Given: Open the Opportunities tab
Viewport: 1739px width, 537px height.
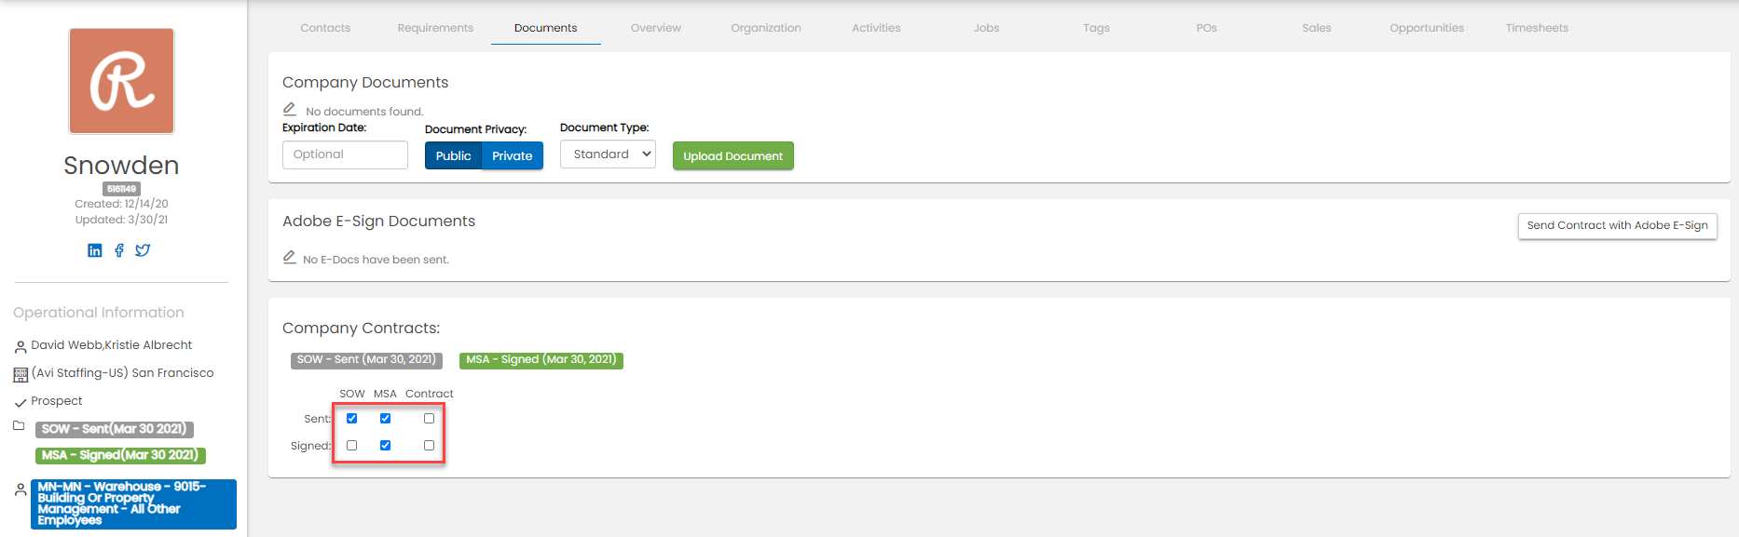Looking at the screenshot, I should coord(1426,28).
